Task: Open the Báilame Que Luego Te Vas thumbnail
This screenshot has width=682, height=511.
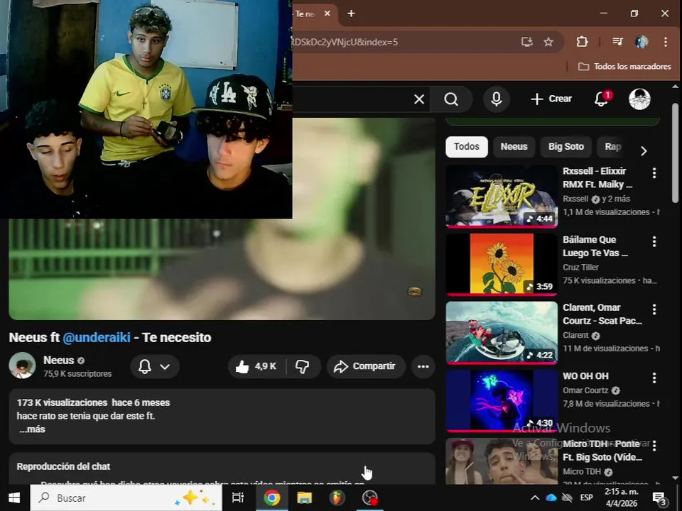Action: pos(502,264)
